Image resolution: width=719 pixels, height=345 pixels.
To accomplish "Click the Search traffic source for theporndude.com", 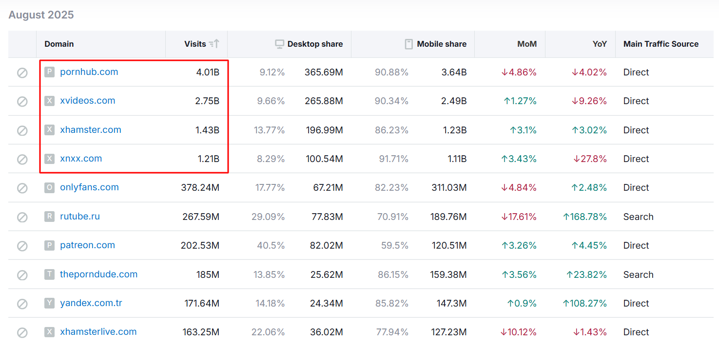I will click(x=638, y=275).
